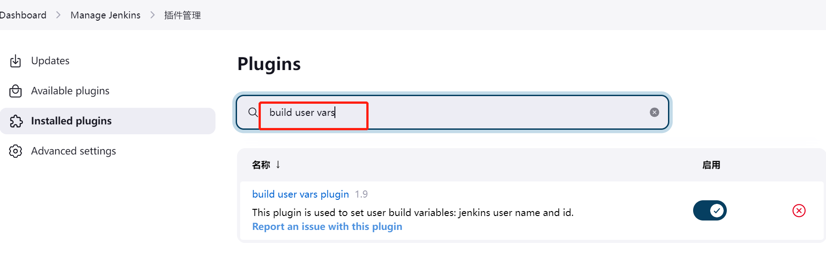Click the sort arrow next to 名称

(278, 164)
